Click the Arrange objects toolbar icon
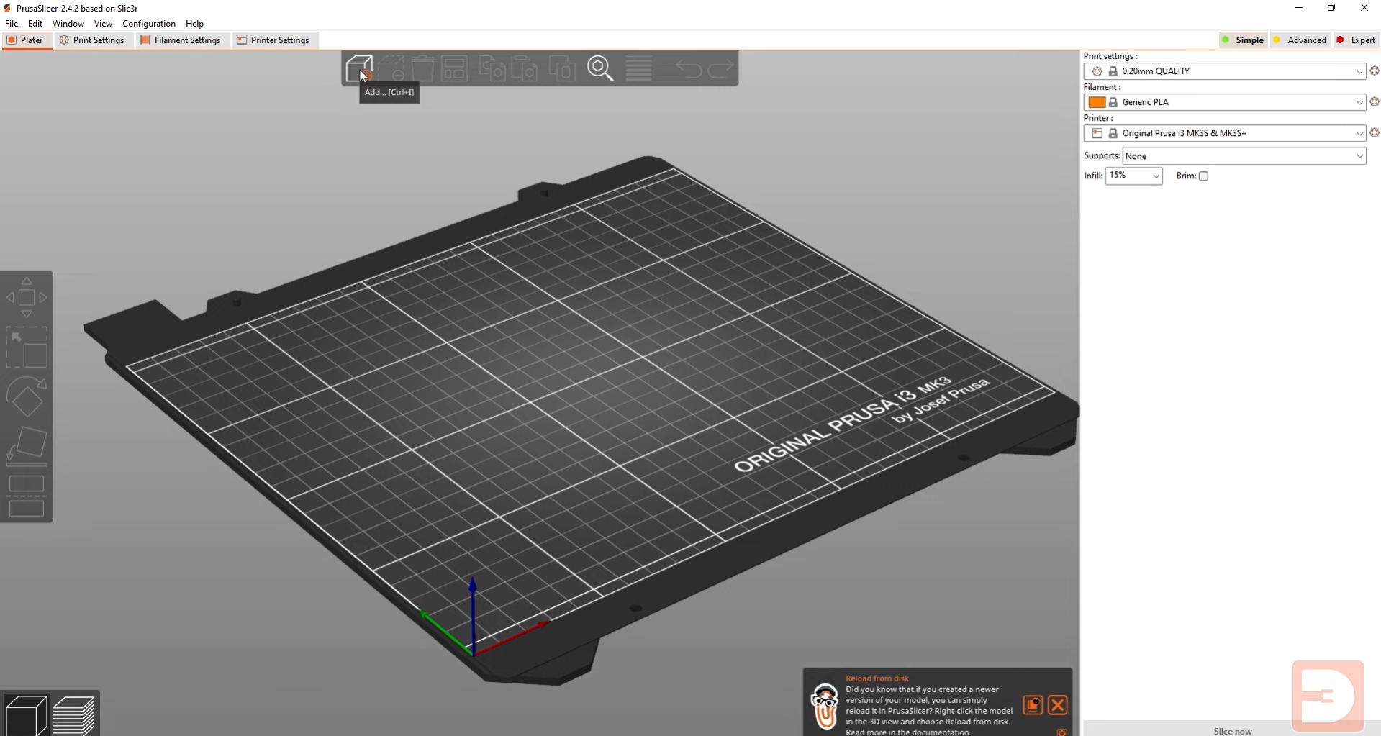This screenshot has height=736, width=1381. click(454, 69)
